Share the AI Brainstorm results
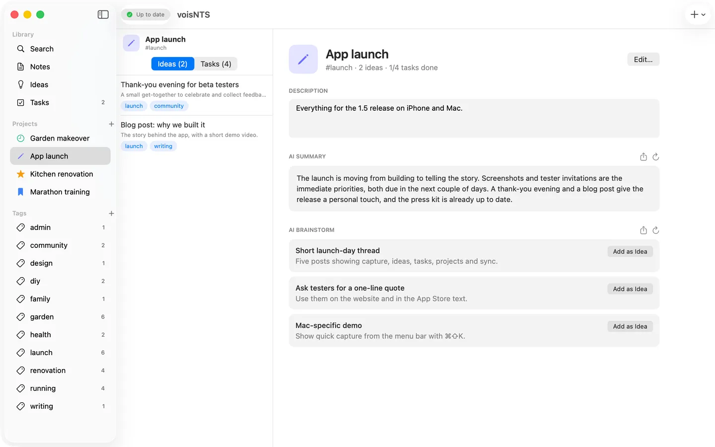The height and width of the screenshot is (447, 715). (x=643, y=230)
